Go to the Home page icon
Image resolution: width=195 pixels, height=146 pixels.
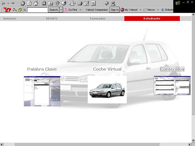coord(36,3)
